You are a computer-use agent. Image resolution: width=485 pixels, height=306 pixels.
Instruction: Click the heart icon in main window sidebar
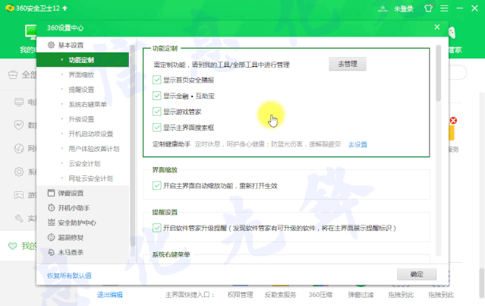coord(13,246)
